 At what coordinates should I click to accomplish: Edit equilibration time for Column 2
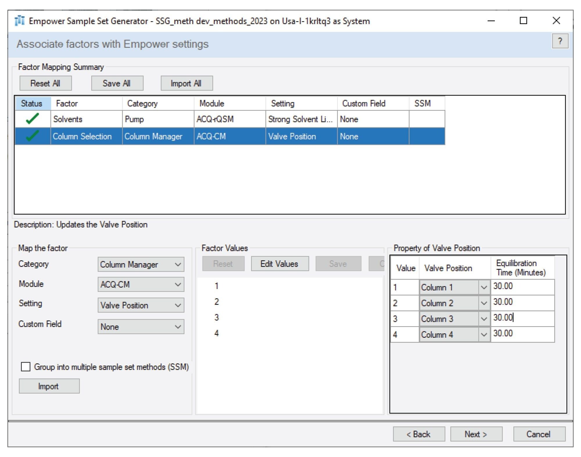click(x=522, y=302)
